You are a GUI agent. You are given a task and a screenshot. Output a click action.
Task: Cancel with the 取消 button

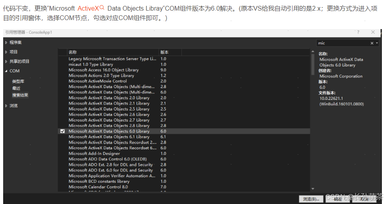coord(365,199)
